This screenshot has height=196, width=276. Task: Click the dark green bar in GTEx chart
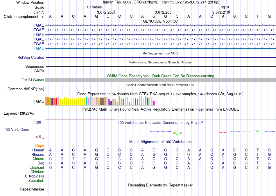coord(148,101)
